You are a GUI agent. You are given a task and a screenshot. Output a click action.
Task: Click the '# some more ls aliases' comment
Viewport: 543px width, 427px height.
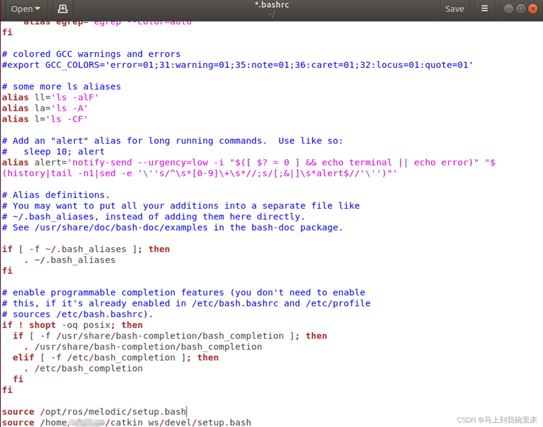61,87
